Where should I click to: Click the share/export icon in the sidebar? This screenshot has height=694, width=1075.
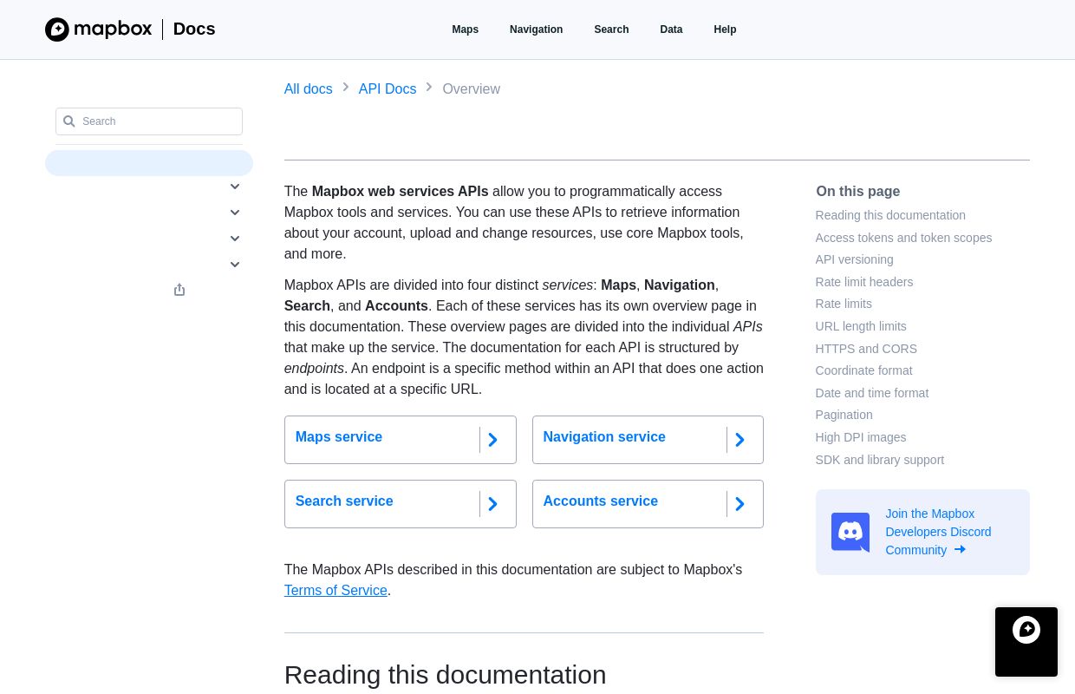[x=179, y=290]
